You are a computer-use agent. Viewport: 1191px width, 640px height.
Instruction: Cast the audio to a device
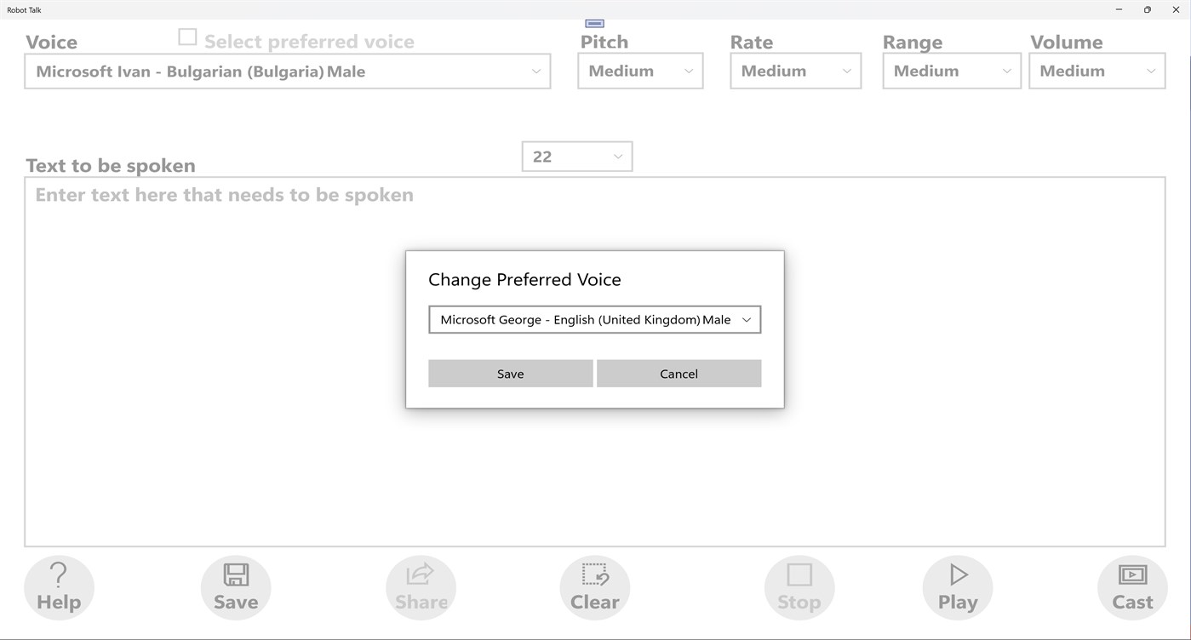click(1131, 586)
